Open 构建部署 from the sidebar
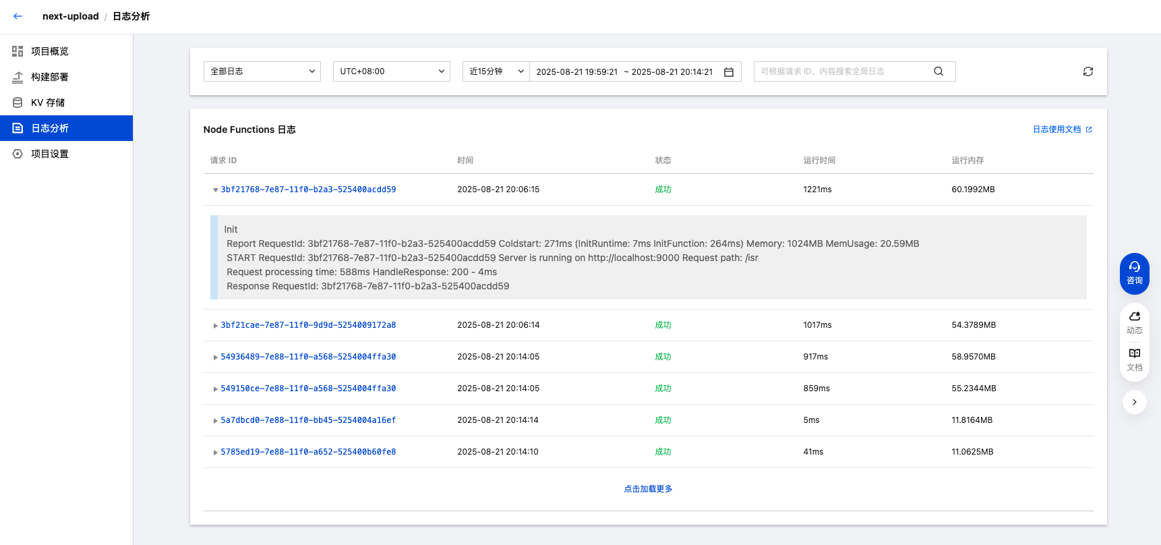 click(x=50, y=77)
